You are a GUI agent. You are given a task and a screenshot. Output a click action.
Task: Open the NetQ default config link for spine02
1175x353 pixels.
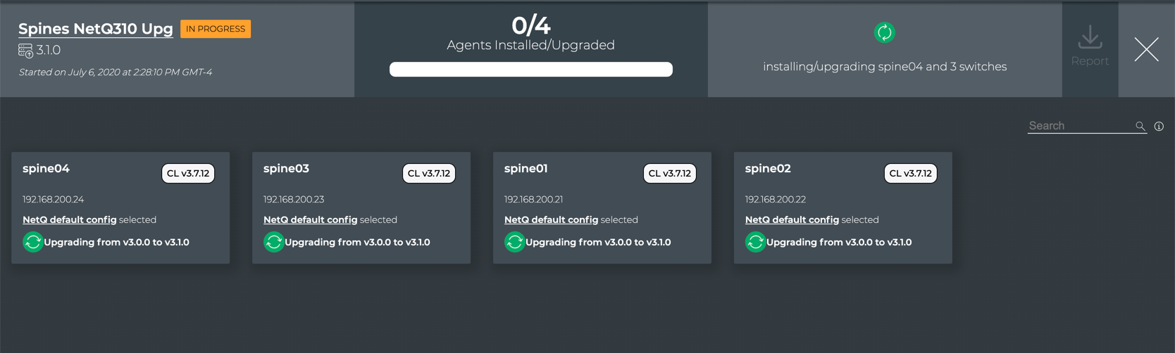click(x=792, y=219)
